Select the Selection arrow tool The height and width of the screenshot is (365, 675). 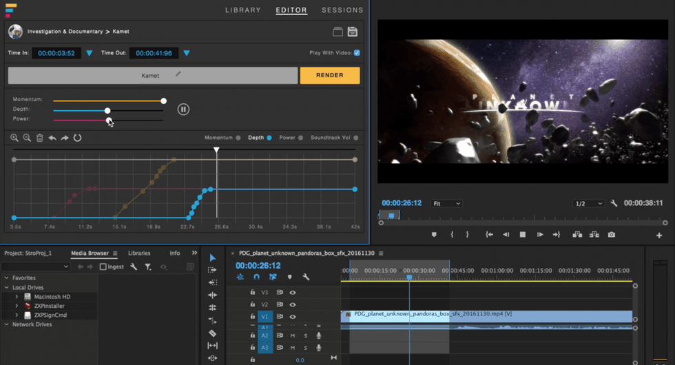pos(213,258)
